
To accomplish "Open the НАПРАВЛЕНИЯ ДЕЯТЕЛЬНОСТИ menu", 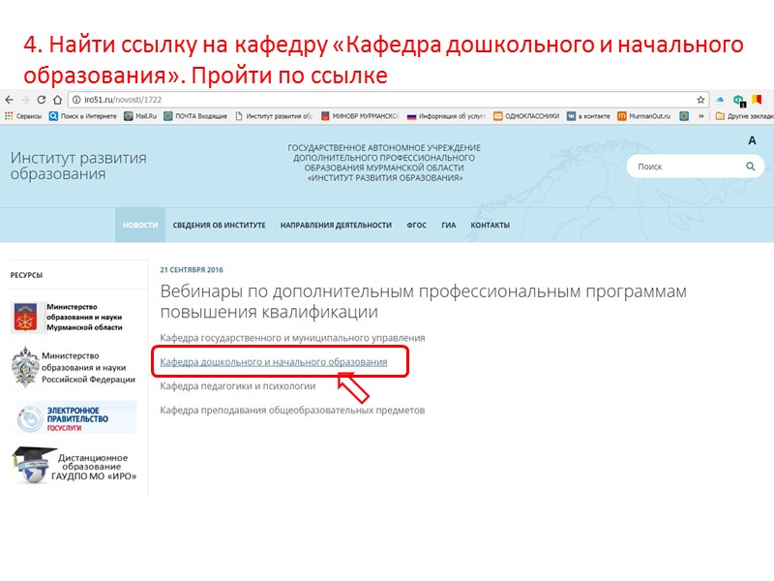I will [x=336, y=225].
